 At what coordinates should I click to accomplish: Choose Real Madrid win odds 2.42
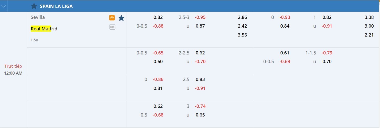click(242, 26)
